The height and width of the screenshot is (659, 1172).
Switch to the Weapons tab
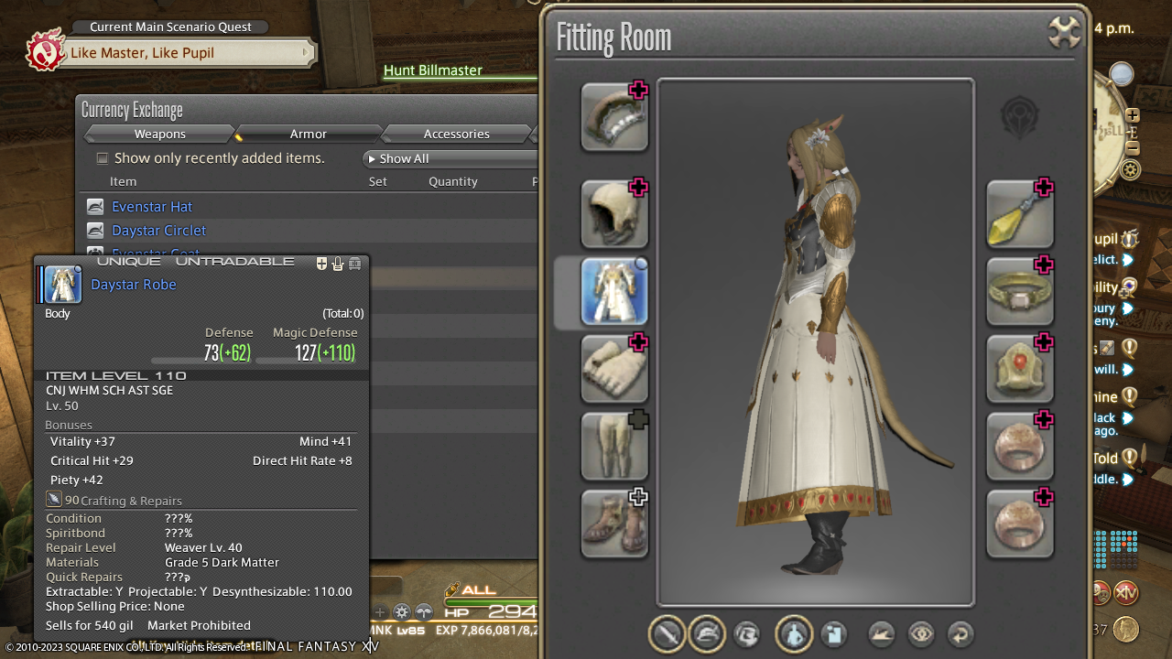coord(159,135)
